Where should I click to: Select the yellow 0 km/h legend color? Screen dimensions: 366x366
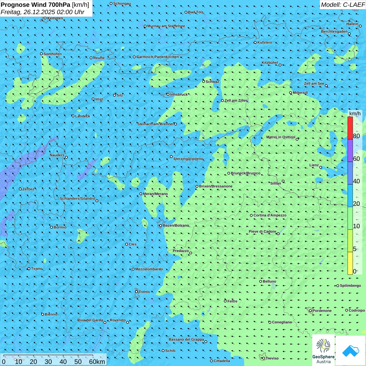point(350,263)
